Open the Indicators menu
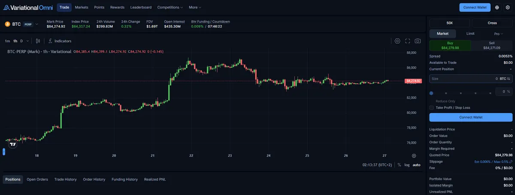This screenshot has height=195, width=515. [x=60, y=41]
